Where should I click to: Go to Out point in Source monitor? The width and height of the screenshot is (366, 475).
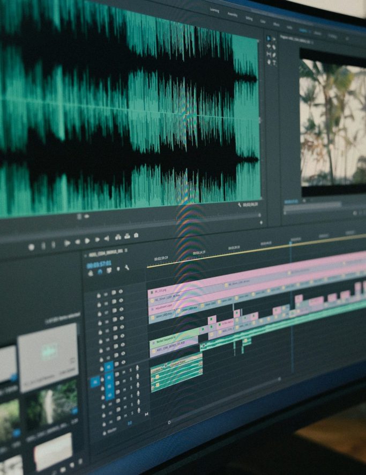(107, 239)
